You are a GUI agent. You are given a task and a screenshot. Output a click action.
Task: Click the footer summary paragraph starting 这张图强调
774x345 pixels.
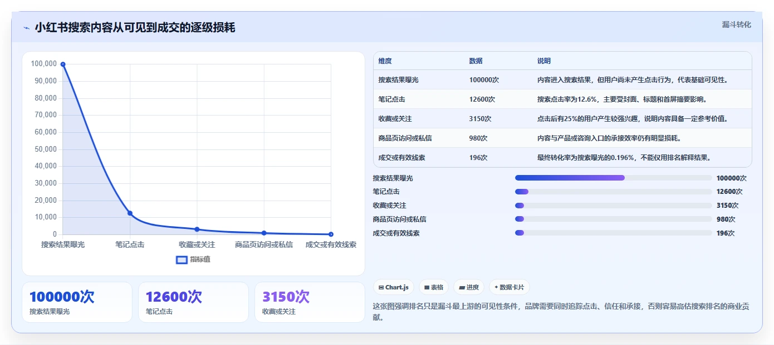562,312
